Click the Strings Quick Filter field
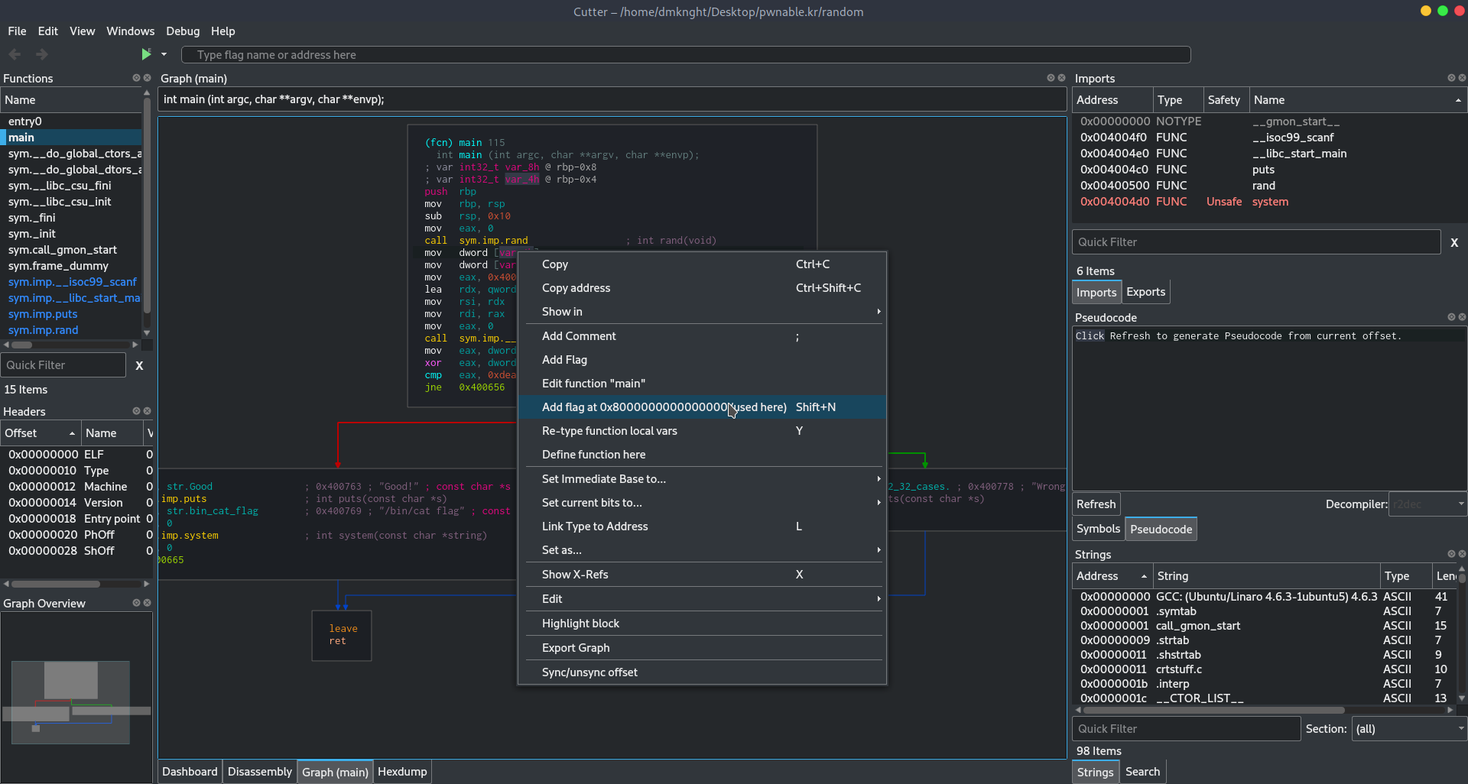Viewport: 1468px width, 784px height. coord(1186,729)
